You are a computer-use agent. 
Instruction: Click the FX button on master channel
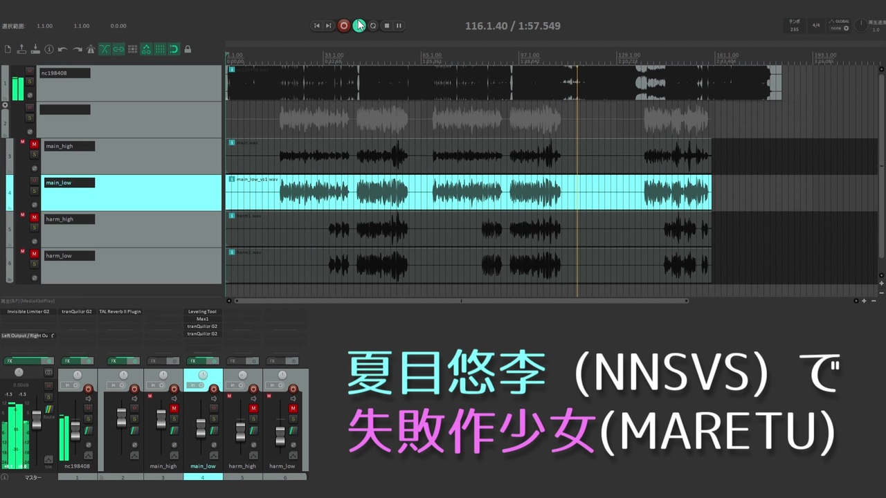(x=10, y=361)
